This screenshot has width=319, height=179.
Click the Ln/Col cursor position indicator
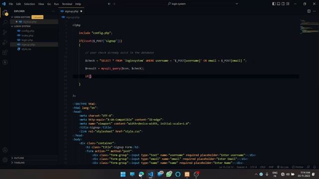(226, 167)
